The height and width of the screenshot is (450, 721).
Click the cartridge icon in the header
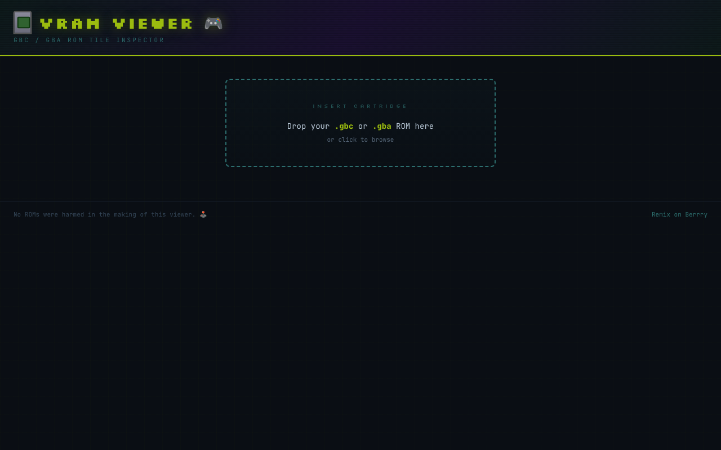point(23,22)
